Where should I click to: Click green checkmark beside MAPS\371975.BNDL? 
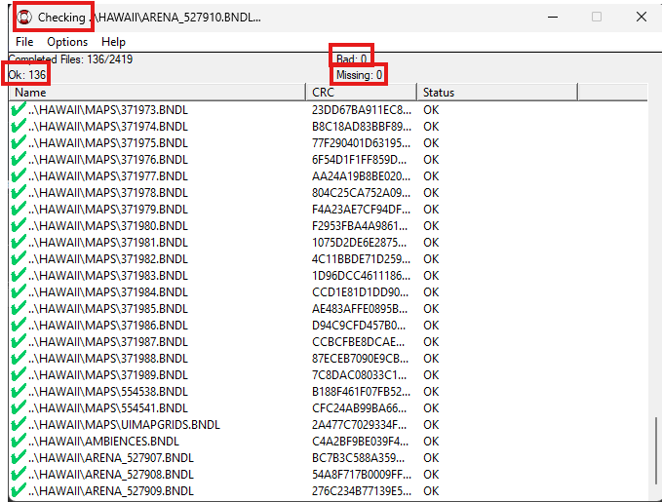pos(19,142)
